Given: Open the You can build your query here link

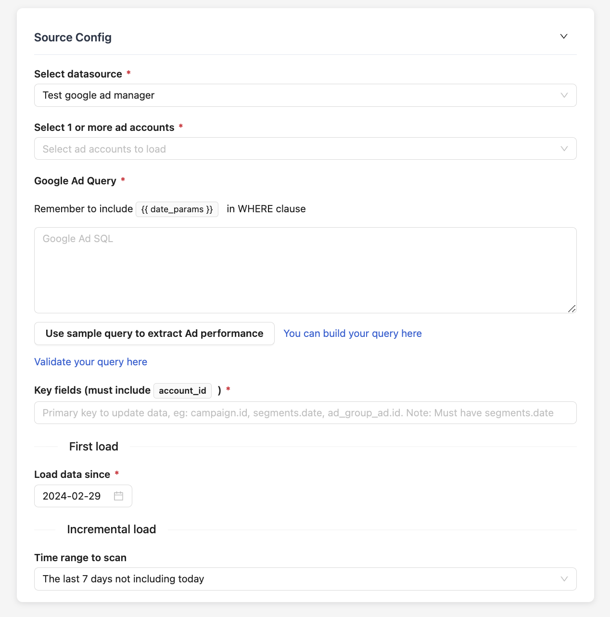Looking at the screenshot, I should click(353, 334).
